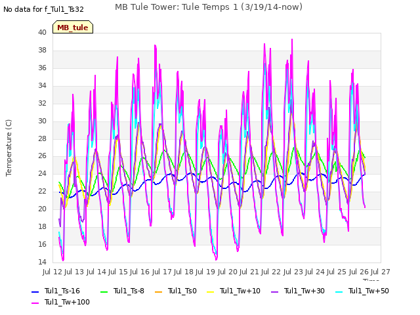Screen dimensions: 420x315
Task: Select Tul1_Ts-16 legend label
Action: [62, 291]
